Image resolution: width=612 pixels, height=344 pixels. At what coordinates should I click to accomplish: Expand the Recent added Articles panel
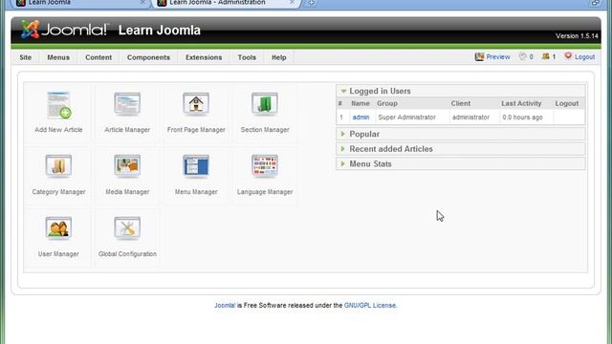coord(343,149)
